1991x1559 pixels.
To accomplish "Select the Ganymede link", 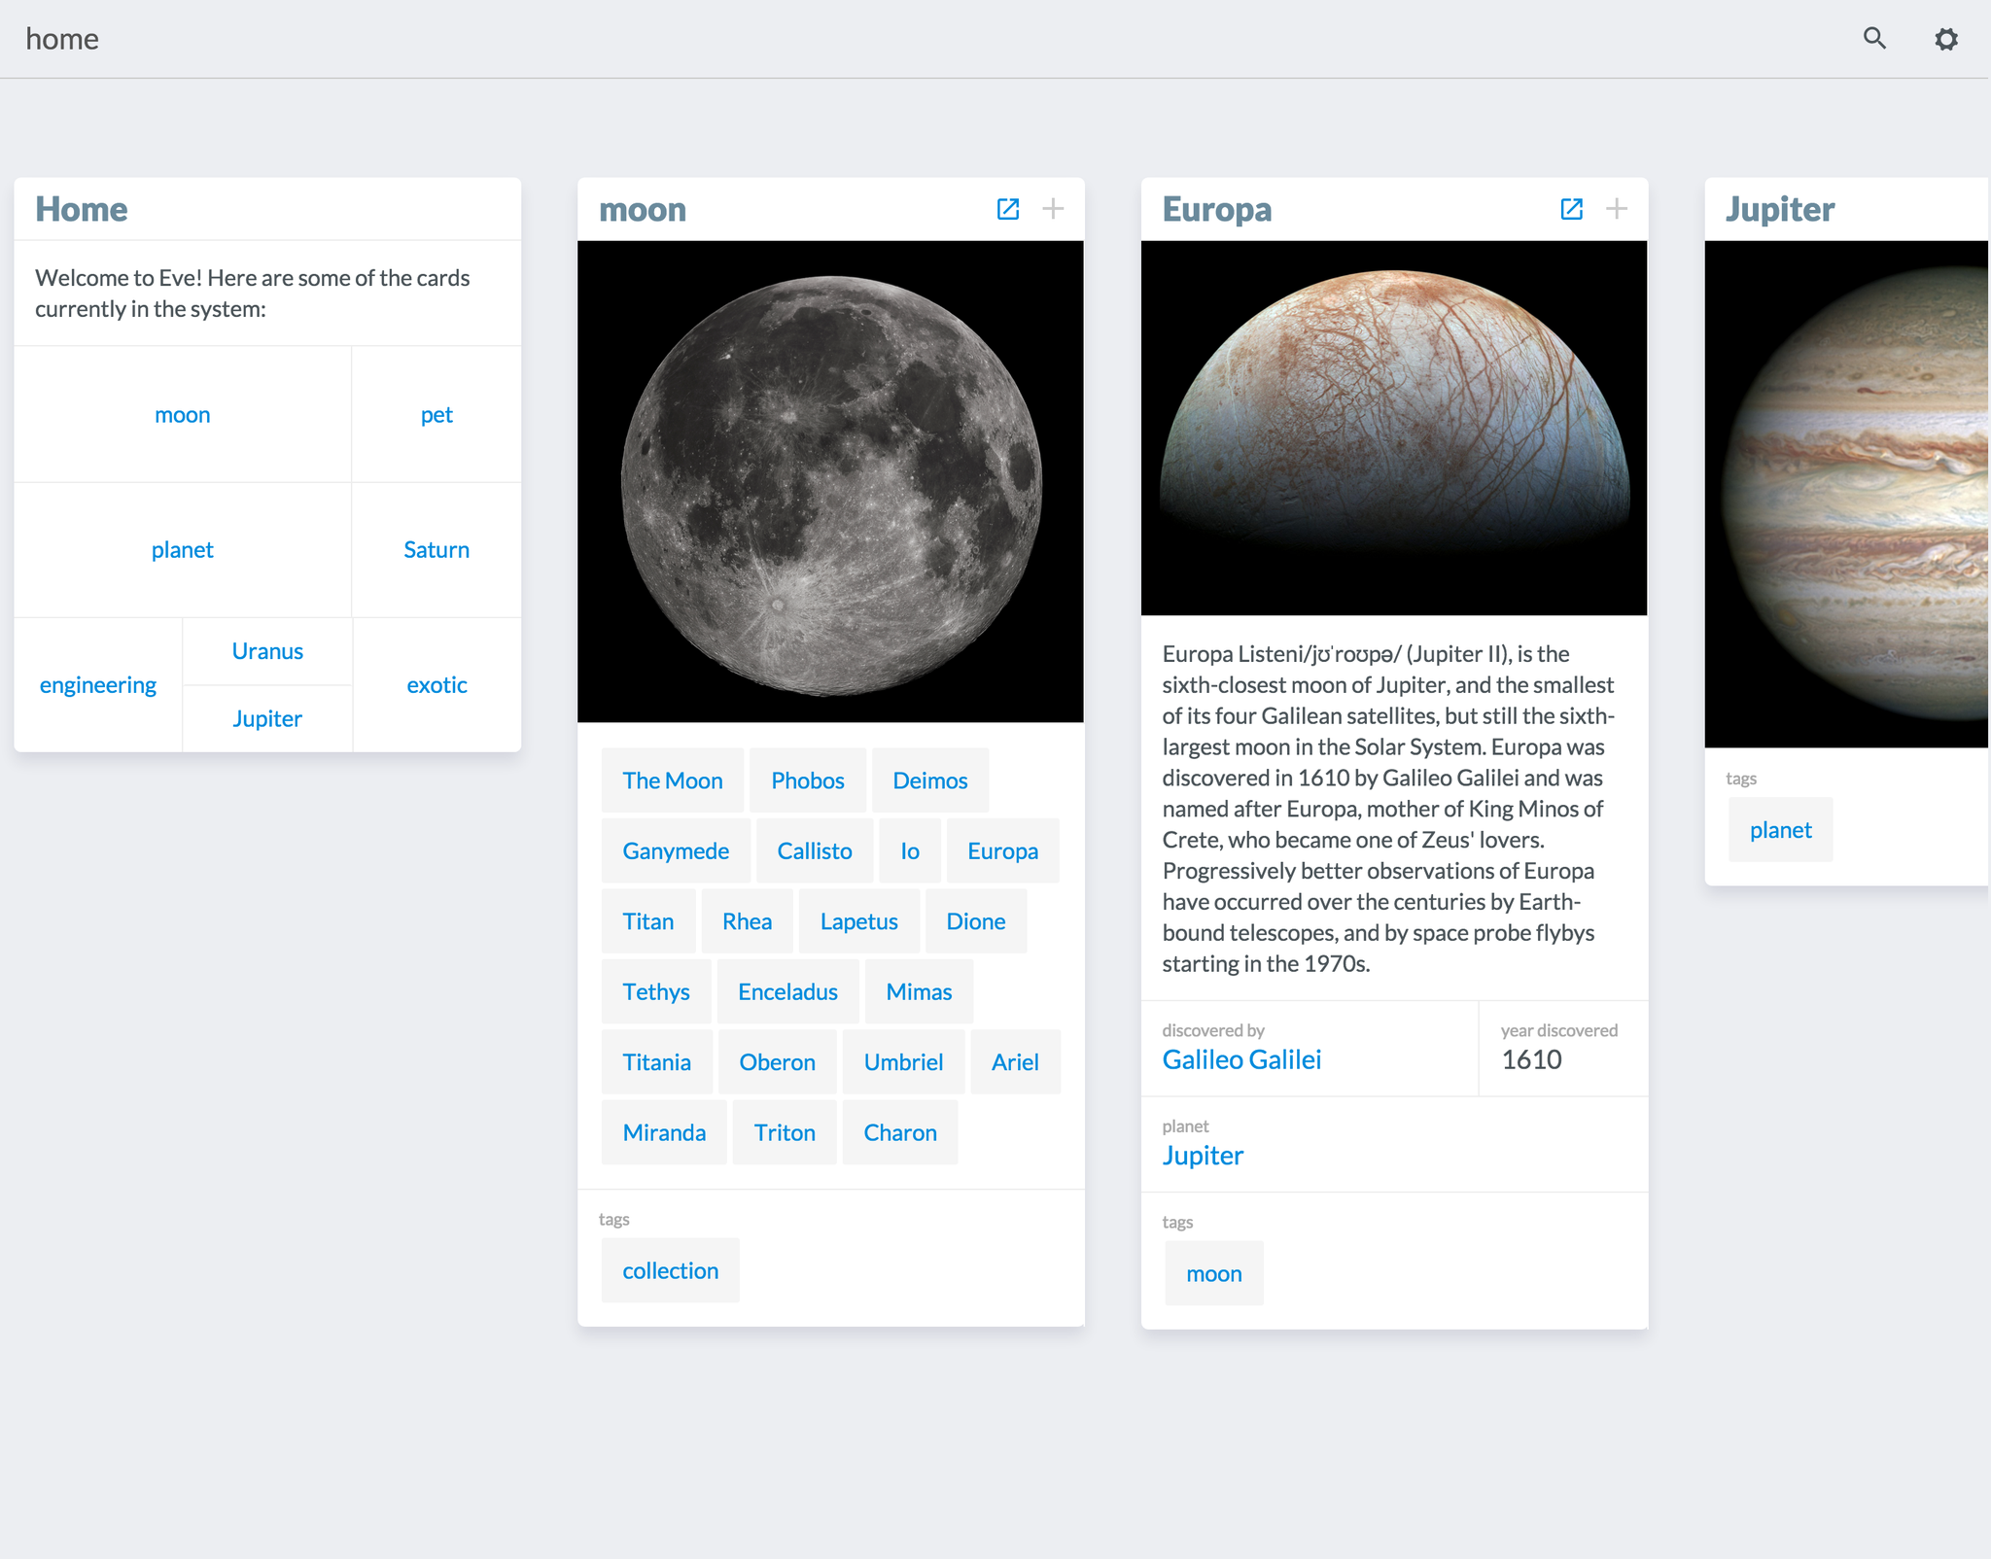I will coord(675,850).
